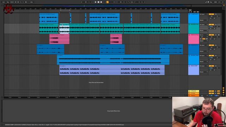Open No Input dropdown on purple track
Viewport: 226px width, 127px height.
[204, 66]
